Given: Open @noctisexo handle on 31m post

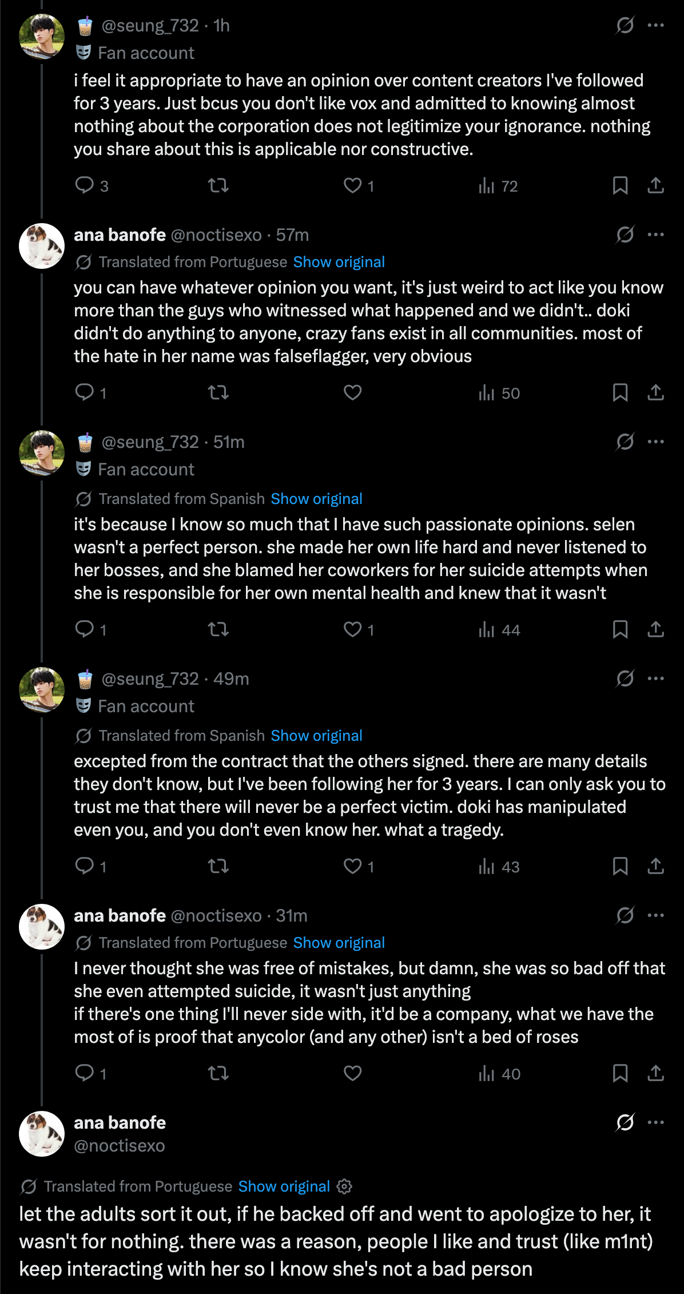Looking at the screenshot, I should coord(216,915).
